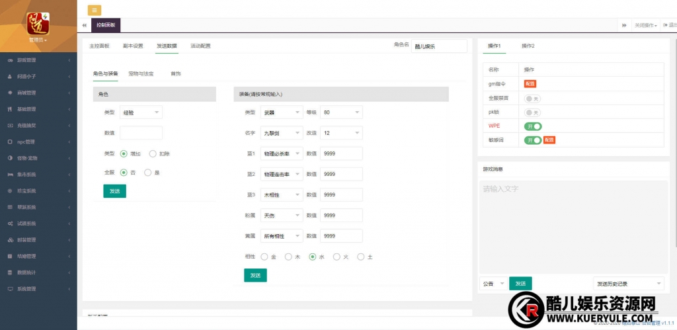Click the 商城管理 sidebar icon
Image resolution: width=677 pixels, height=330 pixels.
tap(9, 93)
